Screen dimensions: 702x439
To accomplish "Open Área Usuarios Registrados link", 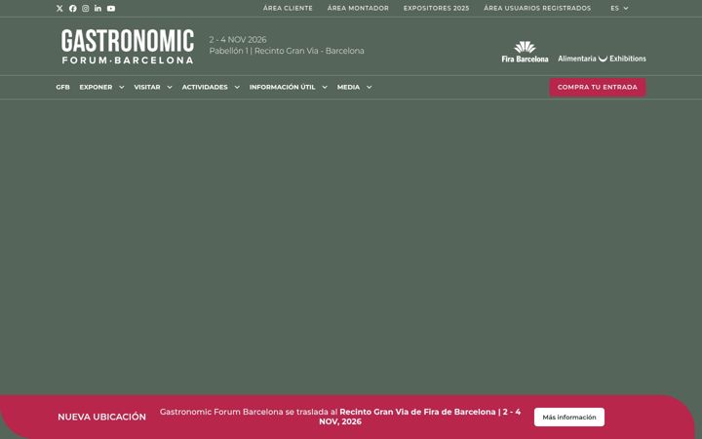I will [537, 8].
